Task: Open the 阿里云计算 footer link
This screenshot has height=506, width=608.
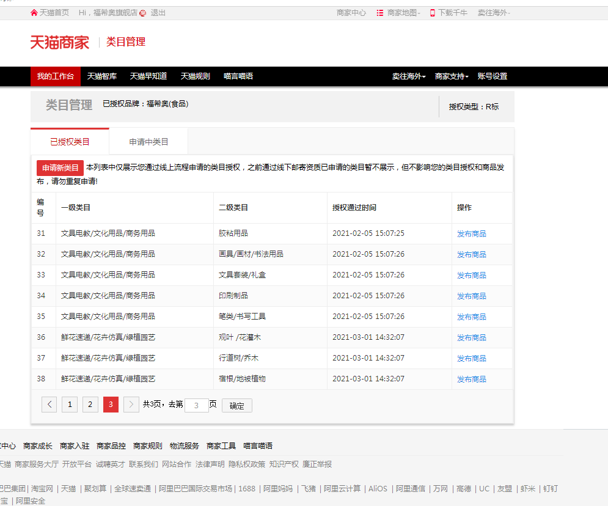Action: (342, 488)
